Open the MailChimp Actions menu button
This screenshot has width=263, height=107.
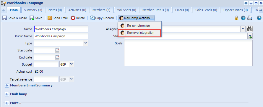136,18
